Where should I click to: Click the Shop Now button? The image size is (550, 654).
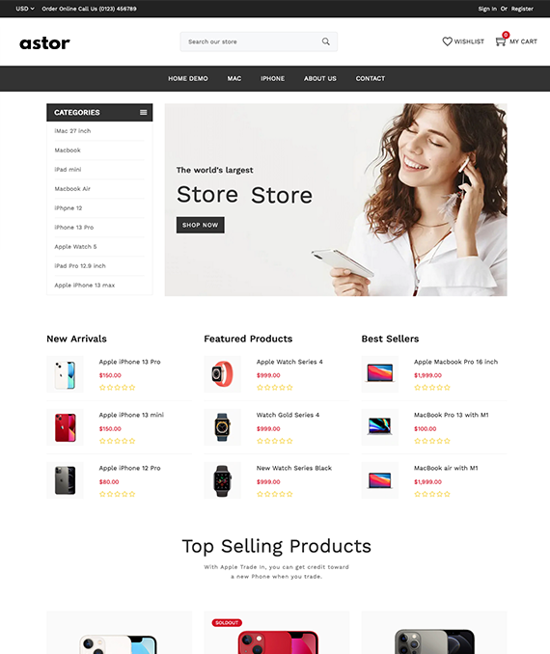click(201, 225)
